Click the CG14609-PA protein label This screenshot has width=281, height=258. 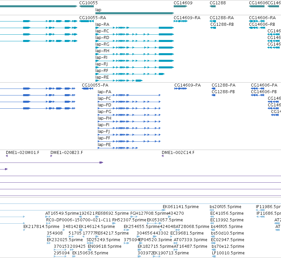click(x=188, y=85)
